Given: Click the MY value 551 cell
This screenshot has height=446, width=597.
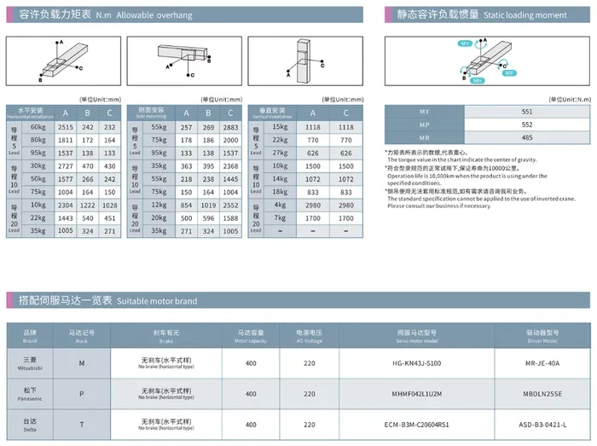Looking at the screenshot, I should pyautogui.click(x=527, y=112).
